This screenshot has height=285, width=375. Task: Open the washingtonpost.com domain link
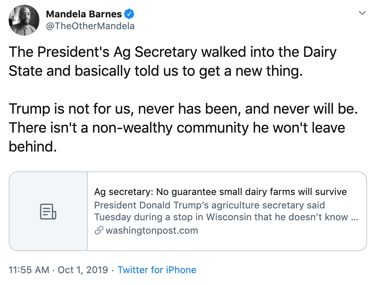coord(152,231)
